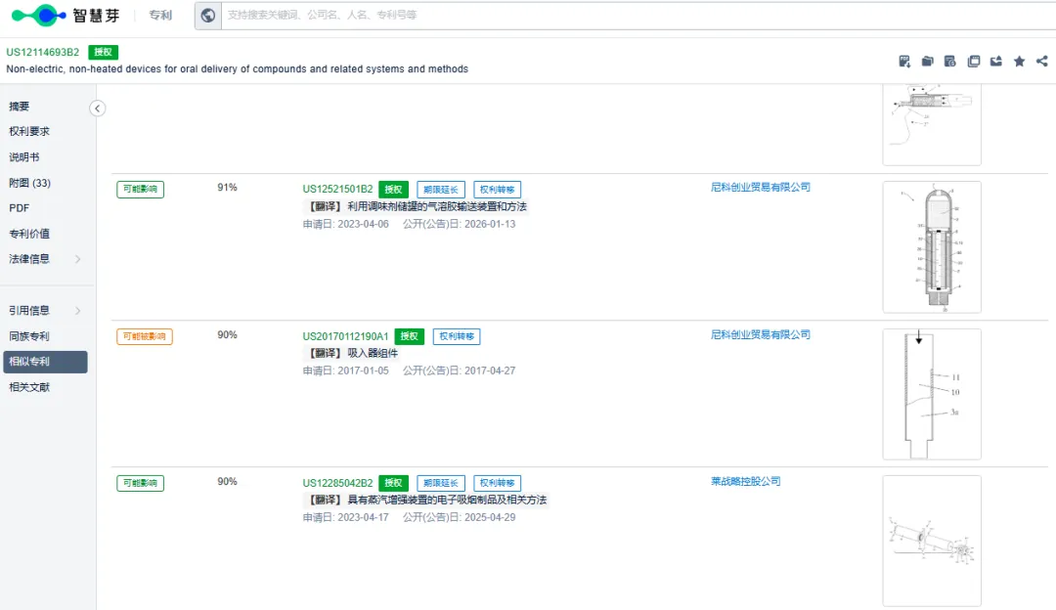Screen dimensions: 1056x610
Task: Select the 相似专利 sidebar item
Action: [45, 362]
